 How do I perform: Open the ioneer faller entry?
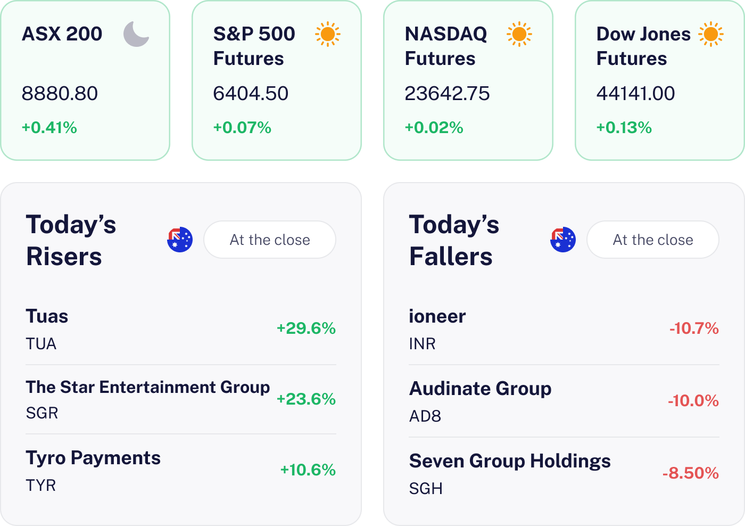pyautogui.click(x=437, y=316)
